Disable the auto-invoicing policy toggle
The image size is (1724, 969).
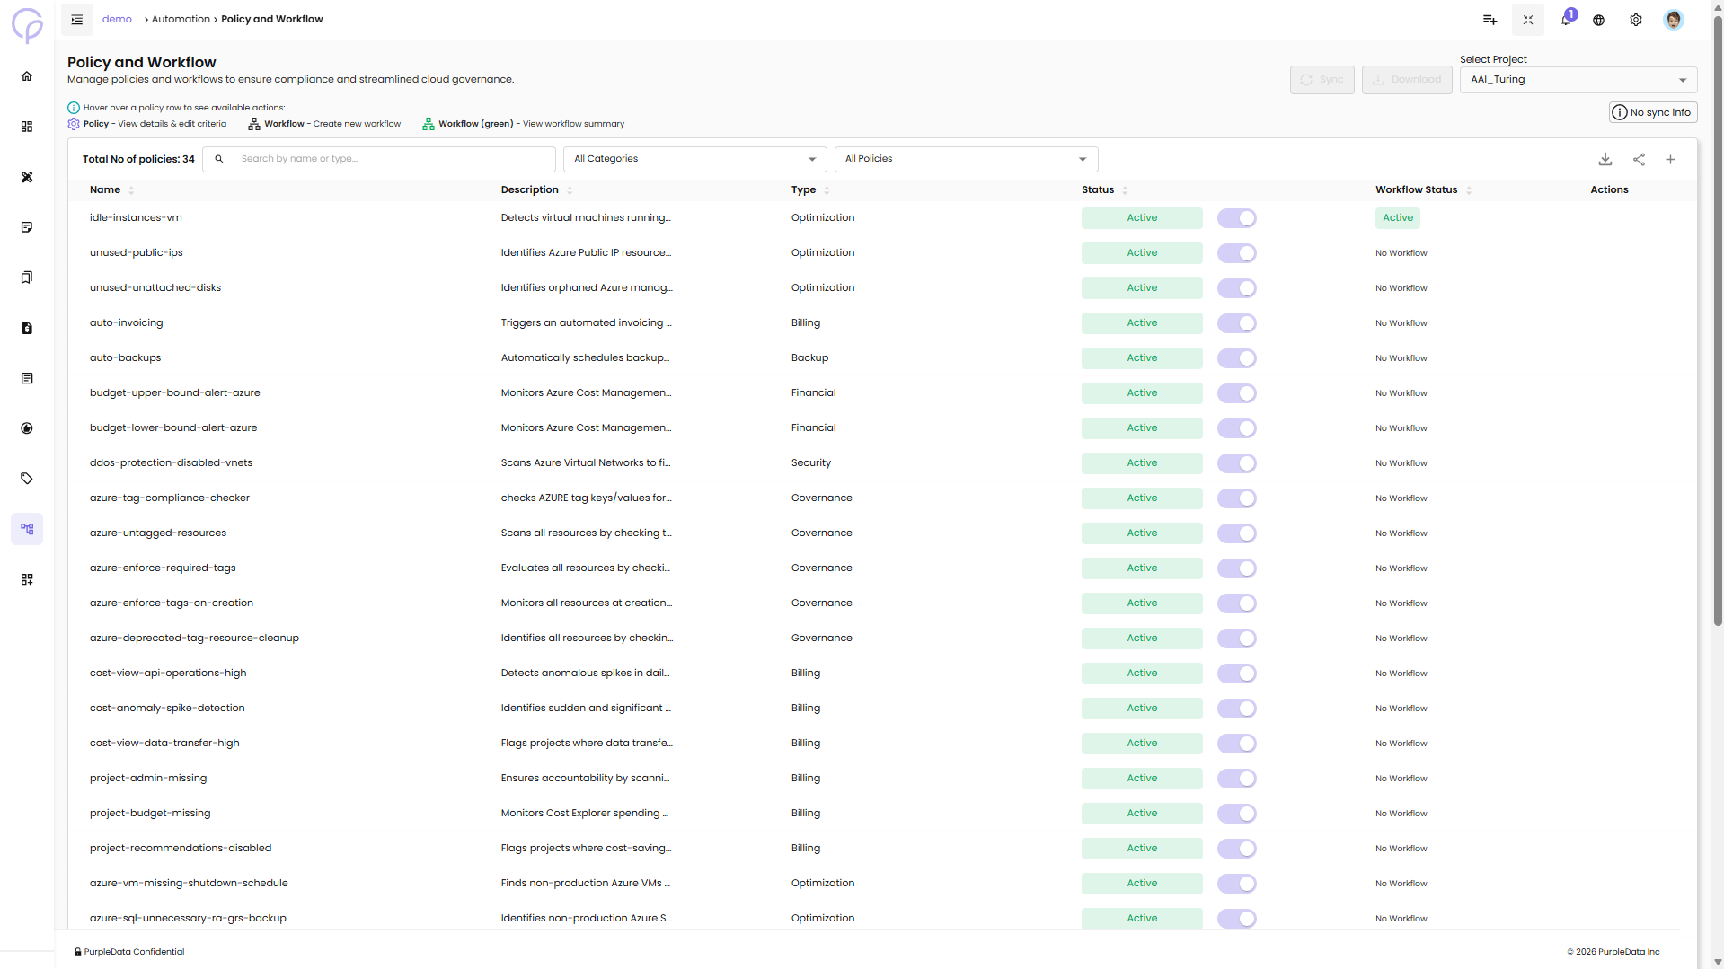tap(1236, 323)
